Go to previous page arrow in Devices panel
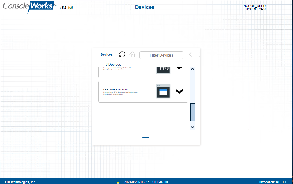Viewport: 293px width, 184px height. (x=191, y=54)
